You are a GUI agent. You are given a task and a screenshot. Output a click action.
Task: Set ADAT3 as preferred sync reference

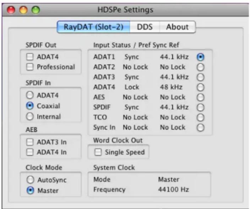pos(200,77)
